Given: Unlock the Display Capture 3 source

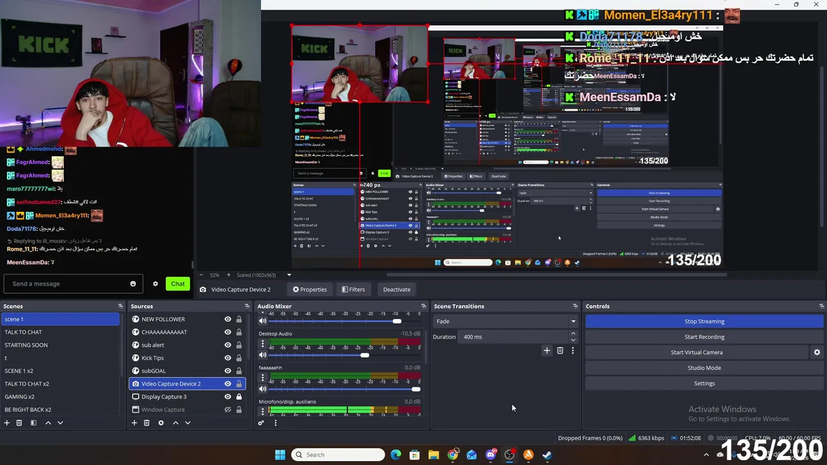Looking at the screenshot, I should coord(239,397).
